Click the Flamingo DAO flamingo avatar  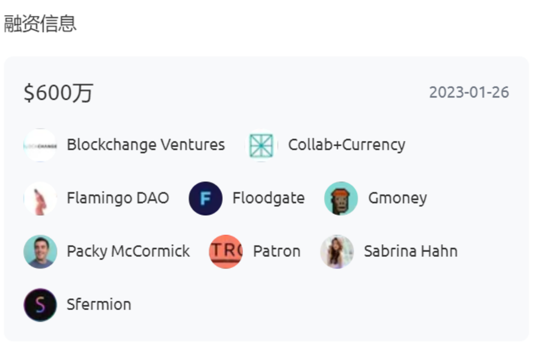pyautogui.click(x=40, y=198)
